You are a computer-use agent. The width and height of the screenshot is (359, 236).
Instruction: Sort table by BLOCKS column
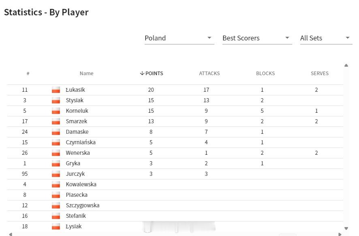tap(265, 74)
